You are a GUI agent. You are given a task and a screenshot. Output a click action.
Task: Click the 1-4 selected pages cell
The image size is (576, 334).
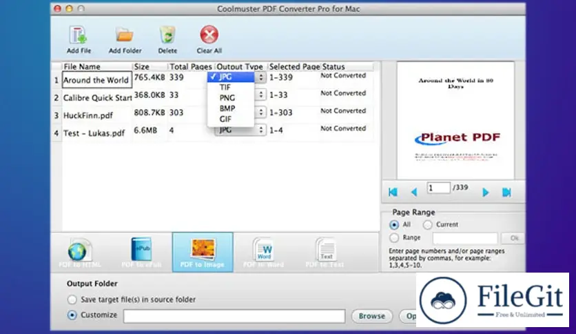pyautogui.click(x=276, y=130)
